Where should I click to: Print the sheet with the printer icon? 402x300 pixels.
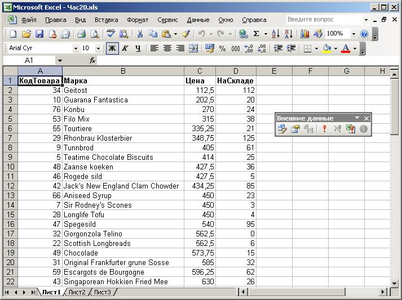pyautogui.click(x=81, y=34)
